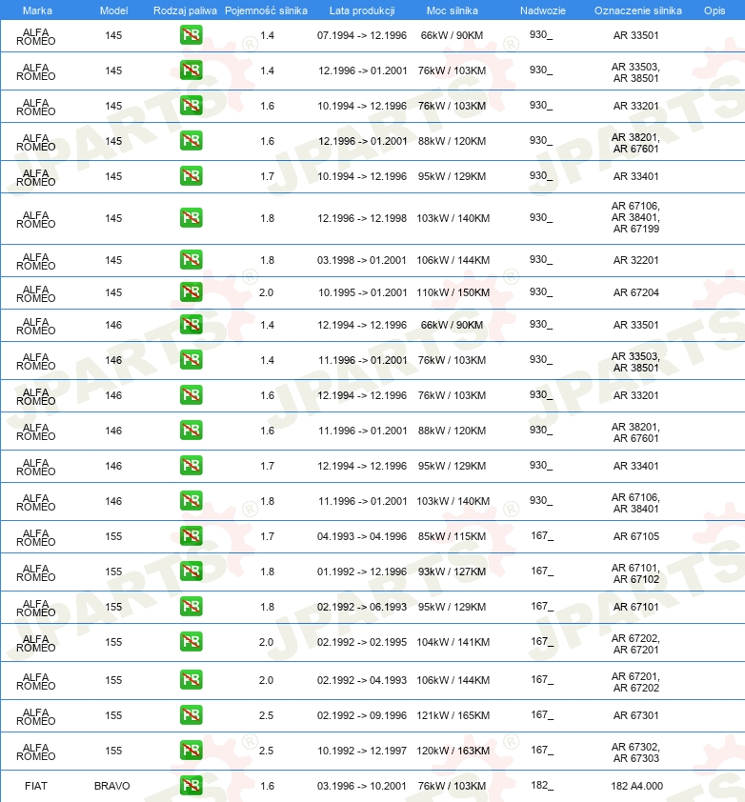Image resolution: width=745 pixels, height=802 pixels.
Task: Click production dates 02.1992 -> 06.1993
Action: [x=362, y=607]
